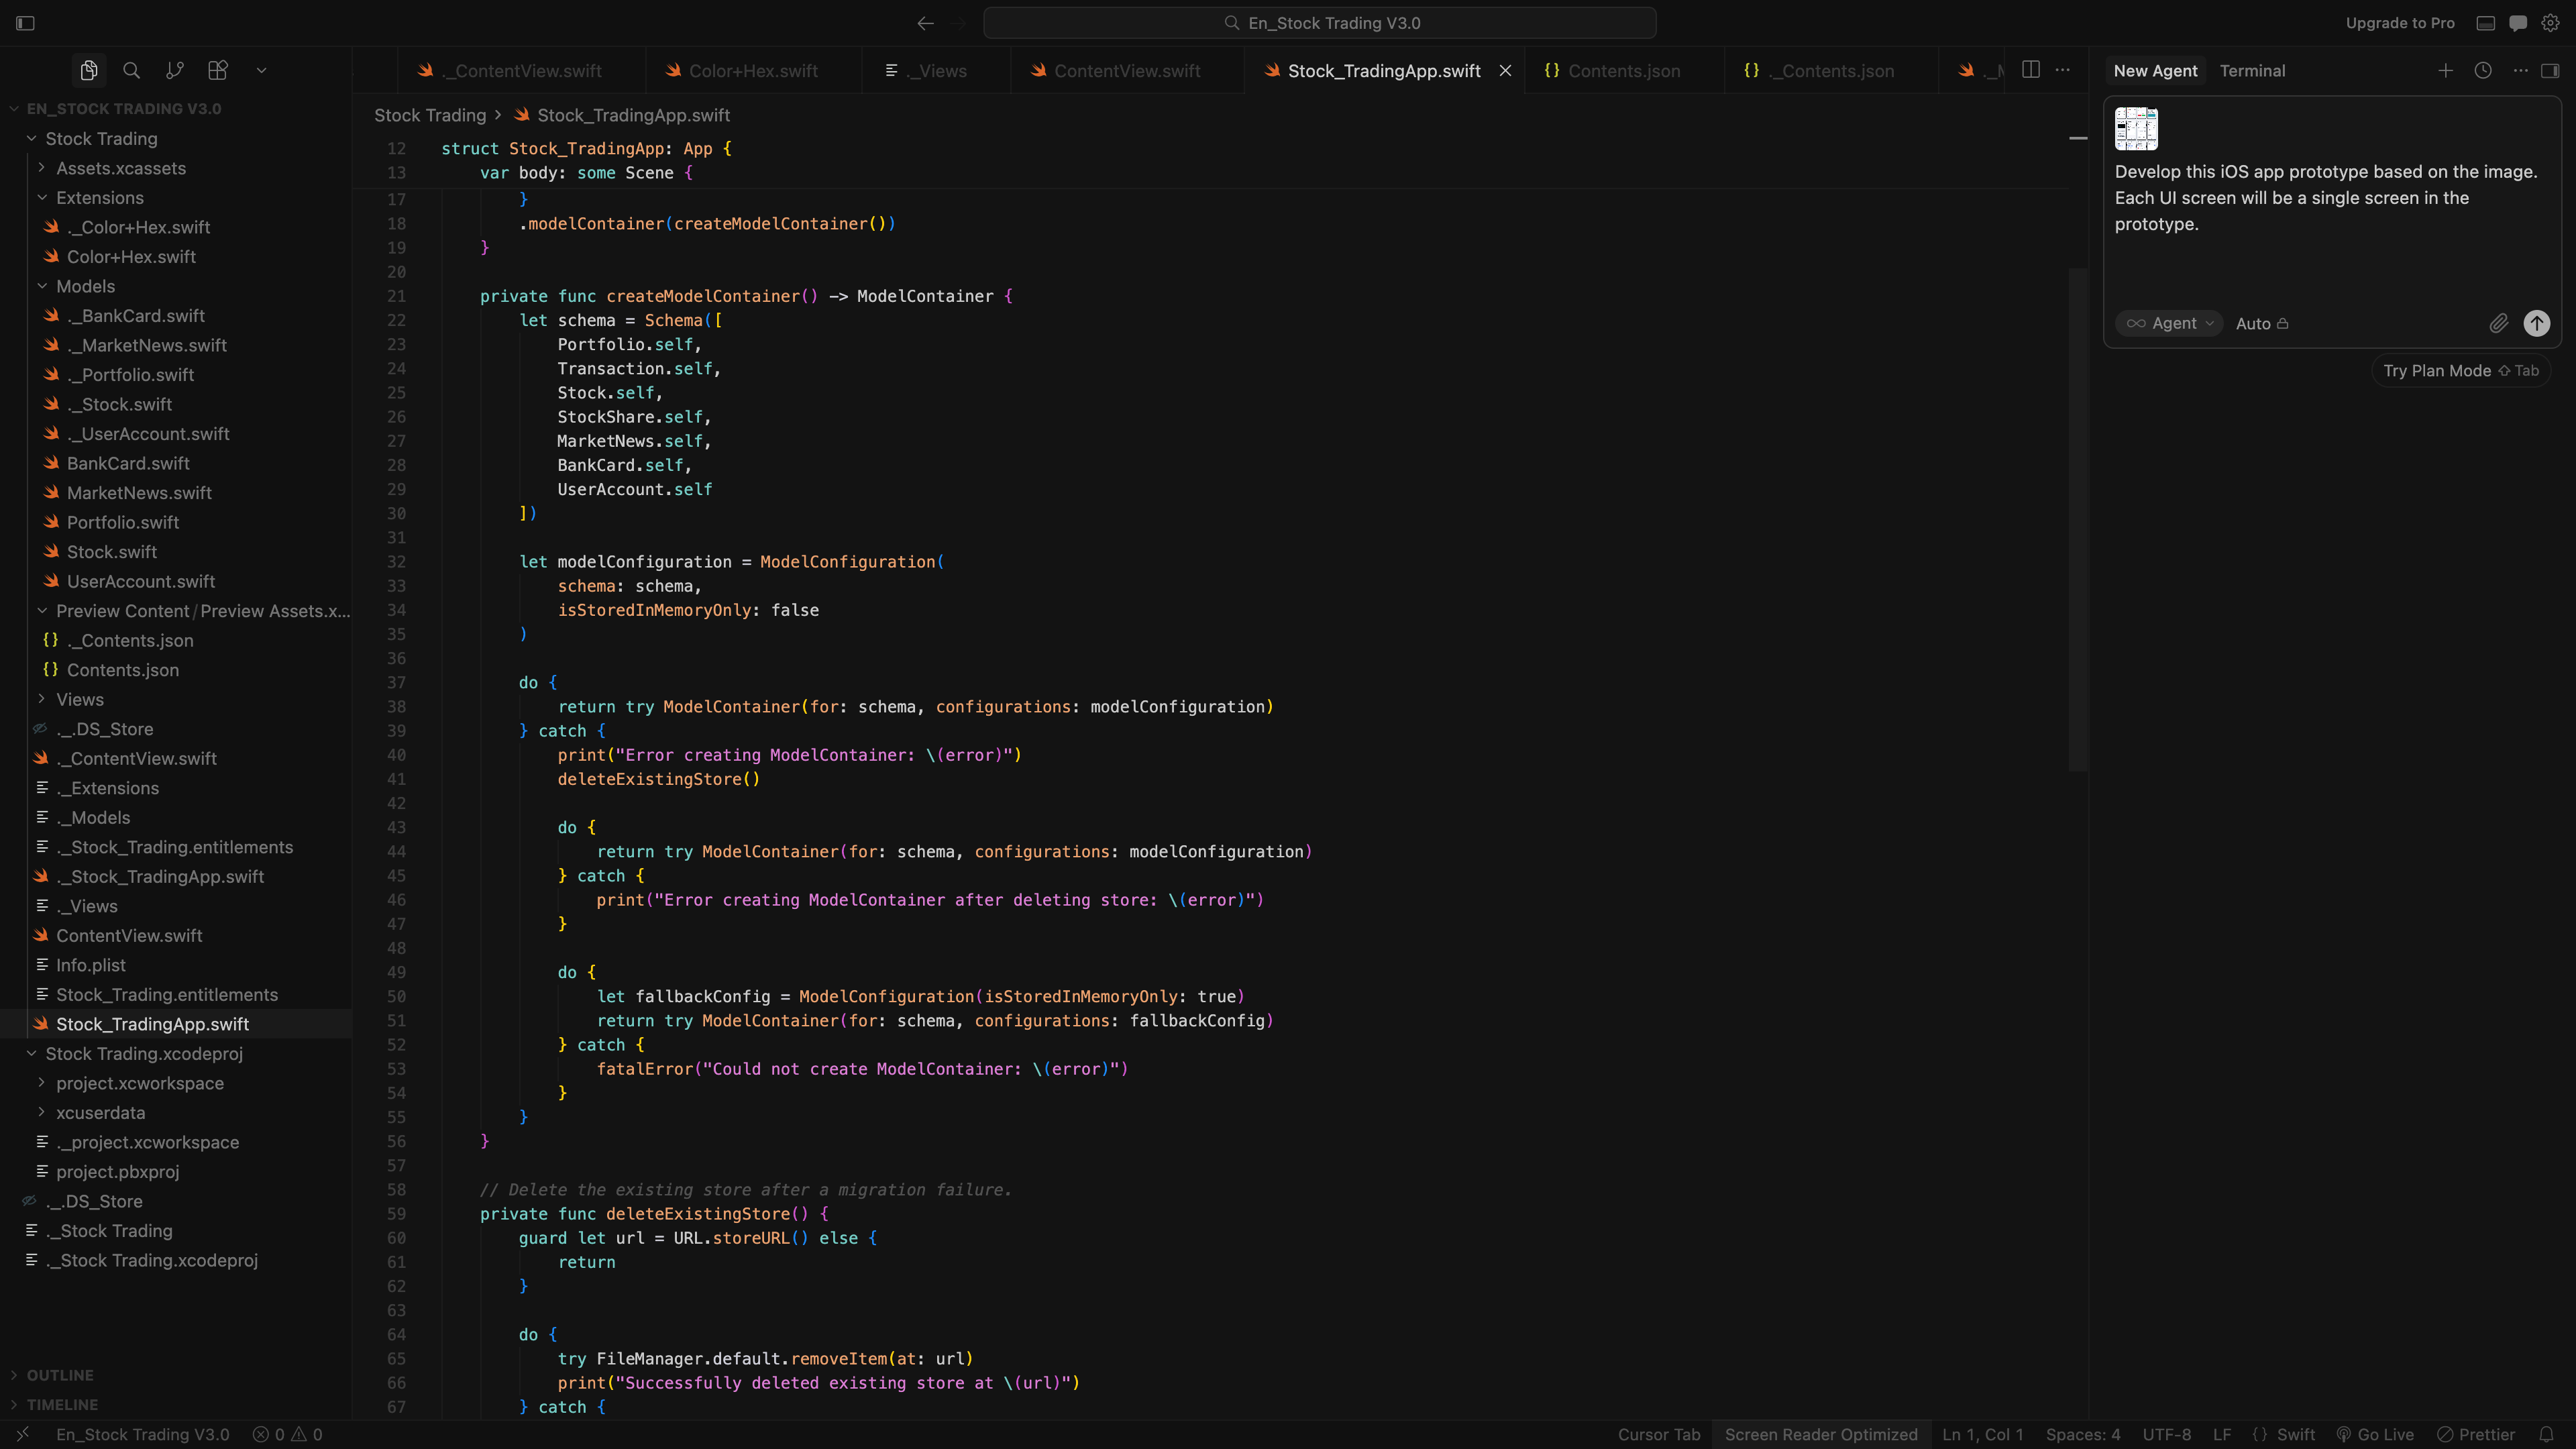Click Cursor Tab status item
2576x1449 pixels.
point(1659,1434)
